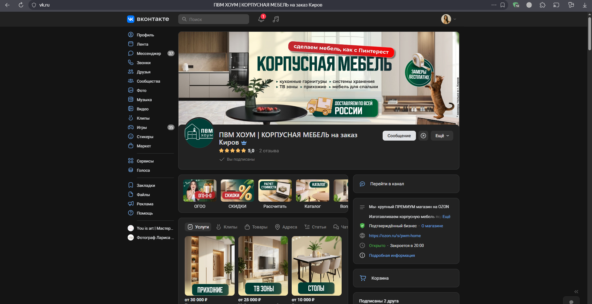The width and height of the screenshot is (592, 304).
Task: Open the Рассчитать menu thumbnail
Action: [x=275, y=194]
